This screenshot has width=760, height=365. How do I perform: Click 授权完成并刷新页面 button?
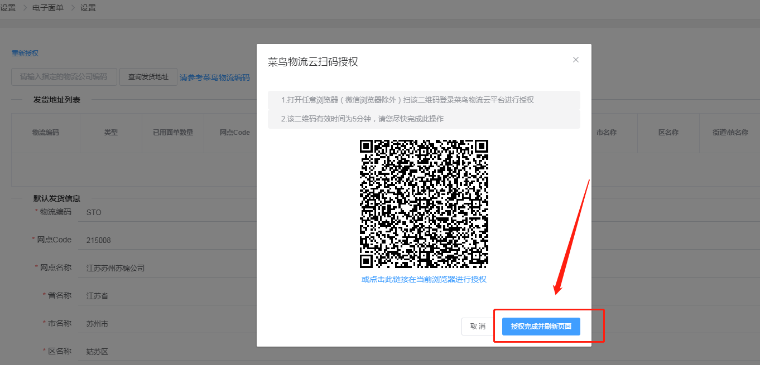point(541,327)
